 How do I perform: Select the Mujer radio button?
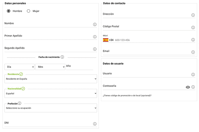coord(28,11)
